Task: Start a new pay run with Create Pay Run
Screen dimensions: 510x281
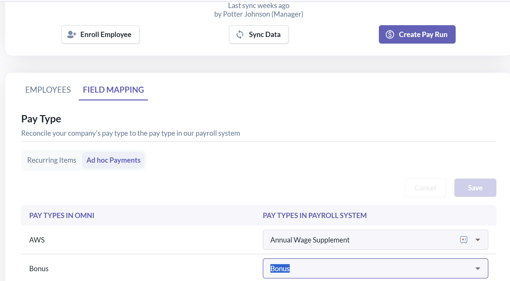Action: click(417, 34)
